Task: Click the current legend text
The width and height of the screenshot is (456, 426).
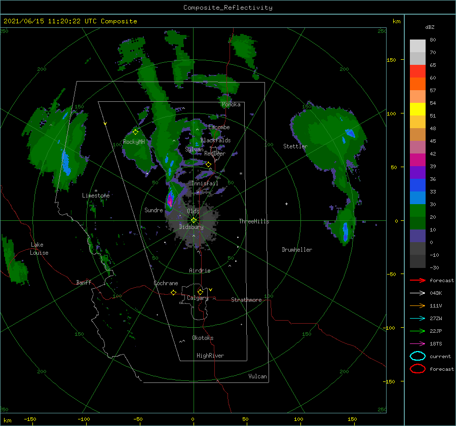Action: pyautogui.click(x=440, y=357)
